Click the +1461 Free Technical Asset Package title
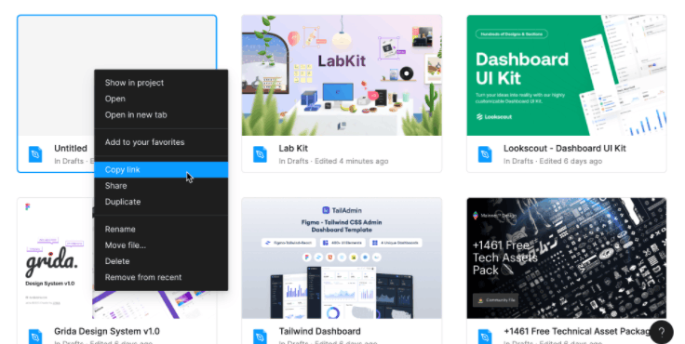The width and height of the screenshot is (685, 344). pos(578,331)
